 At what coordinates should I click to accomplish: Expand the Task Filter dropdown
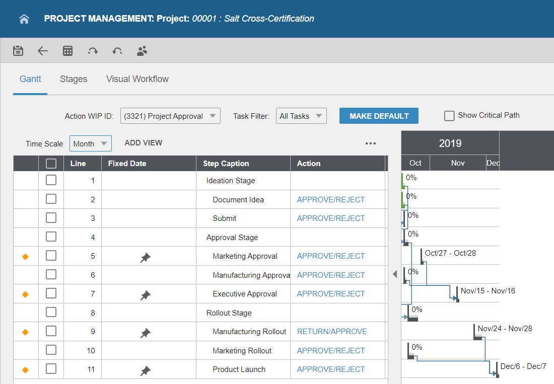[x=301, y=116]
